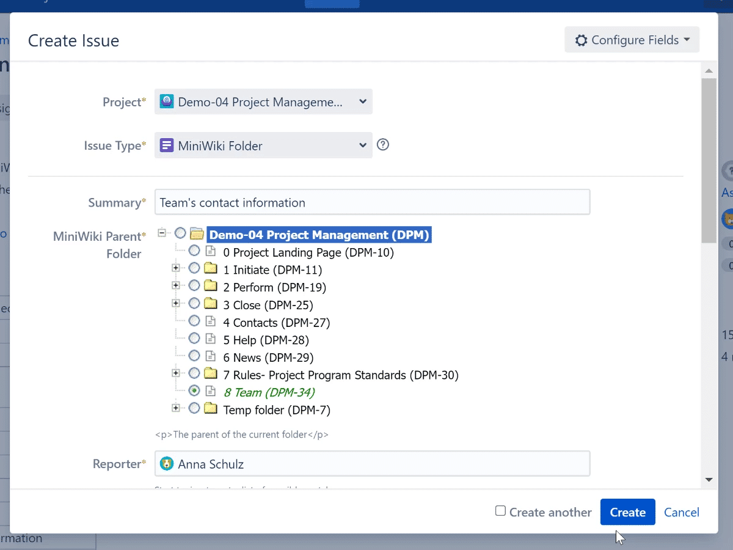Click '4 Contacts (DPM-27)' label
This screenshot has width=733, height=550.
[x=277, y=322]
